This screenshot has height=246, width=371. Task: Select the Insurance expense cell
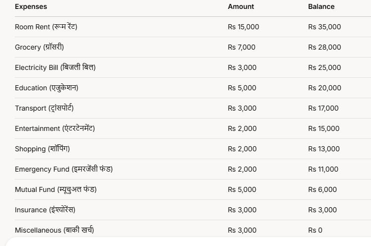[x=45, y=210]
